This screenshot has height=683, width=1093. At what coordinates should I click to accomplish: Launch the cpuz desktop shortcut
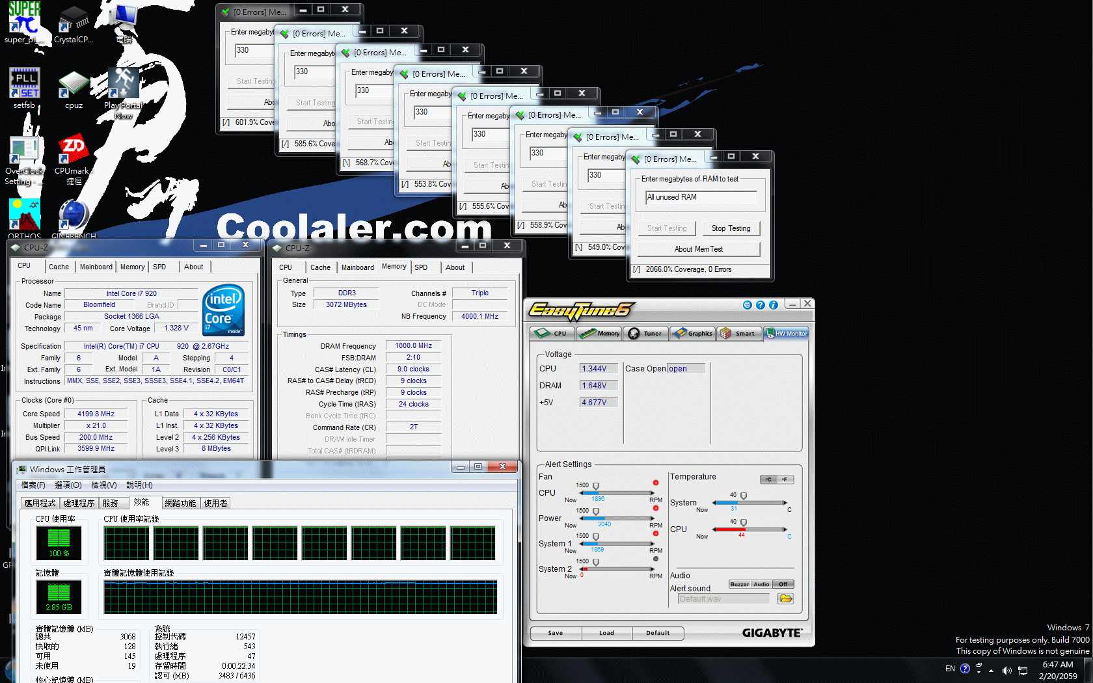pyautogui.click(x=74, y=88)
